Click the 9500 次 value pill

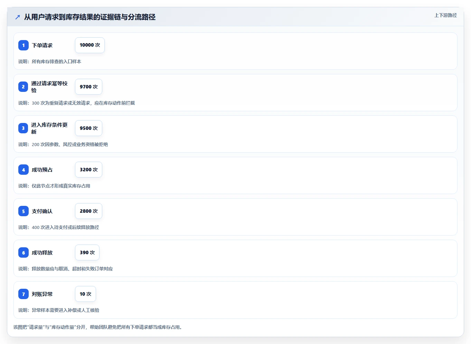(x=88, y=128)
